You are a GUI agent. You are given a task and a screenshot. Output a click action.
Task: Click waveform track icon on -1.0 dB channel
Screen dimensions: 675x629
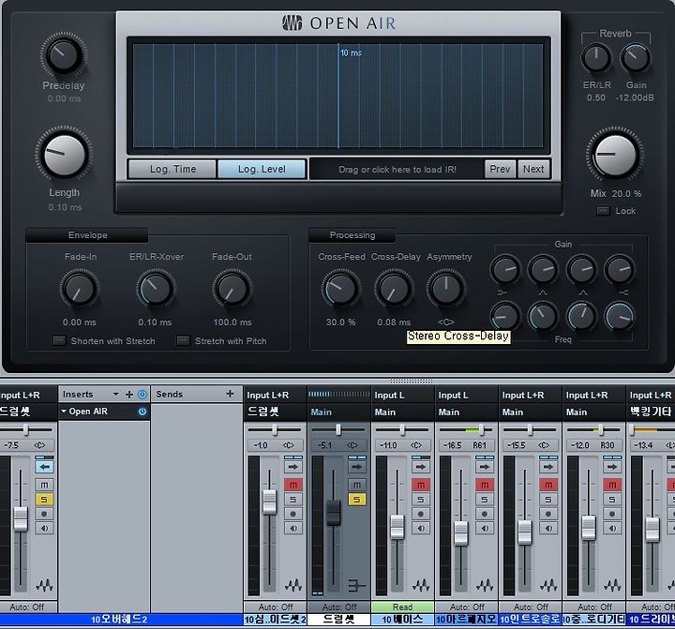(293, 585)
